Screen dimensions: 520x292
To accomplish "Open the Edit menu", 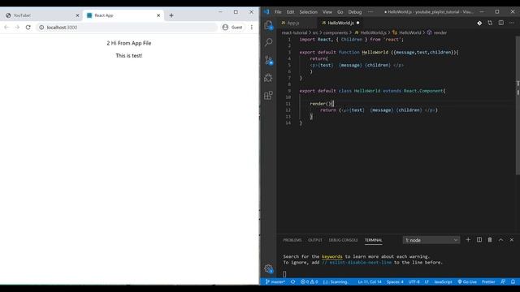I will click(x=291, y=12).
